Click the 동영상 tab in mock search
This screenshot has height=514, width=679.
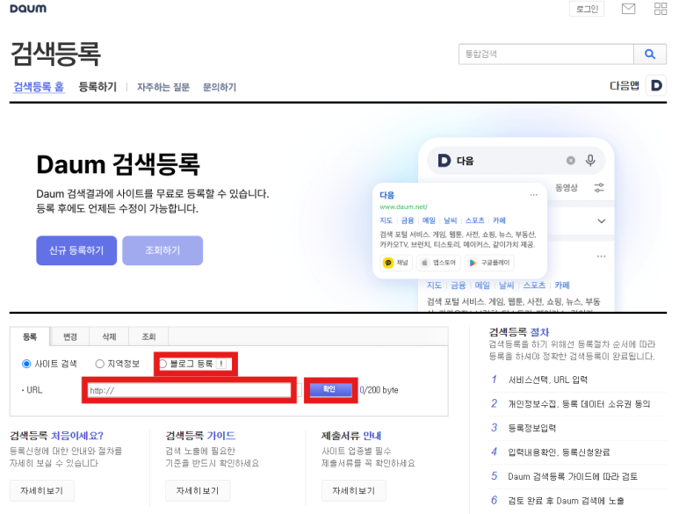(567, 188)
